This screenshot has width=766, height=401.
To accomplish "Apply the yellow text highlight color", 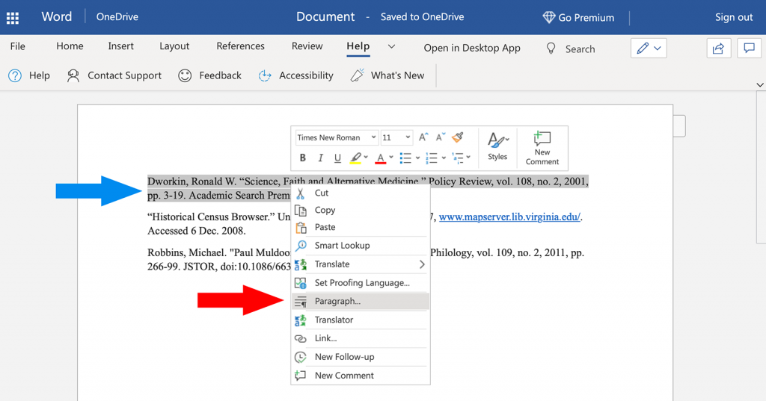I will point(356,158).
